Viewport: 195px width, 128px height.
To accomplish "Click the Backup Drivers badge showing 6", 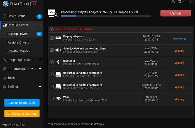I will pyautogui.click(x=39, y=34).
